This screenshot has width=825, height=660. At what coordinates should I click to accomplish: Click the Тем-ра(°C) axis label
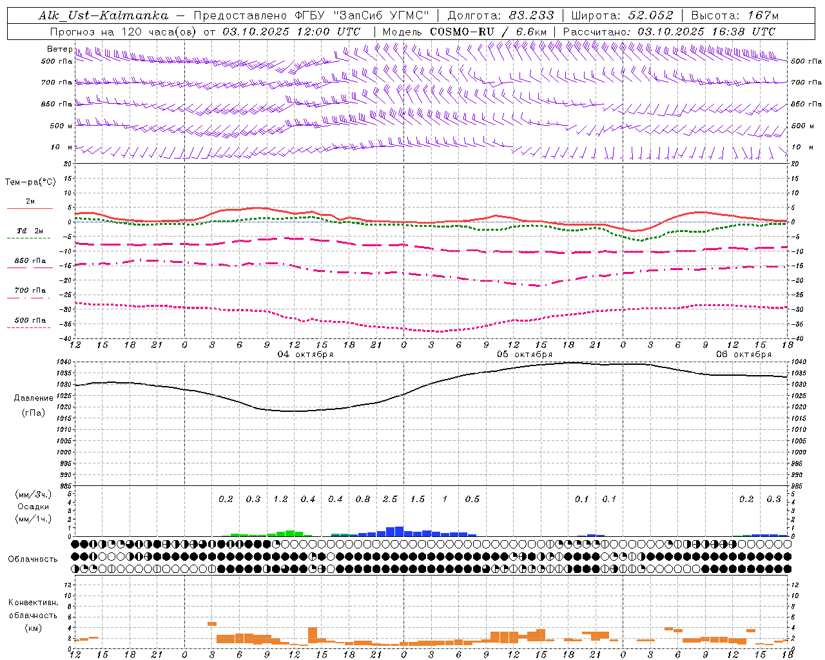[30, 182]
